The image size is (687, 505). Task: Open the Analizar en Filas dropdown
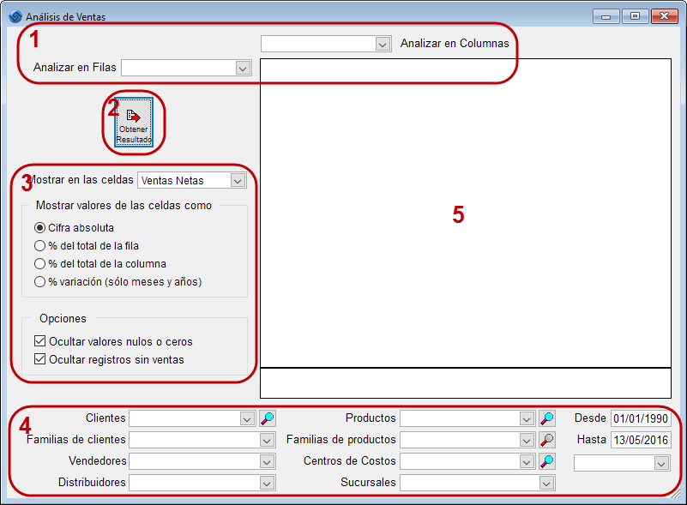coord(243,68)
